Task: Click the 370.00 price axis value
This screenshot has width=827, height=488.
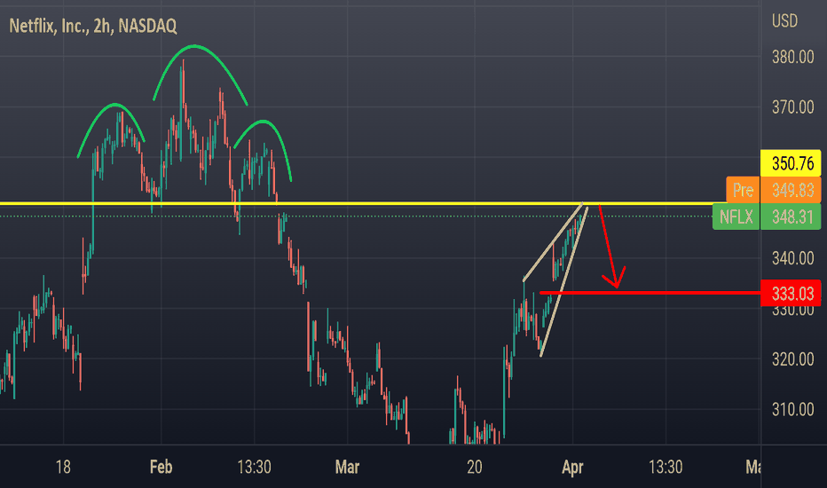Action: click(x=792, y=107)
